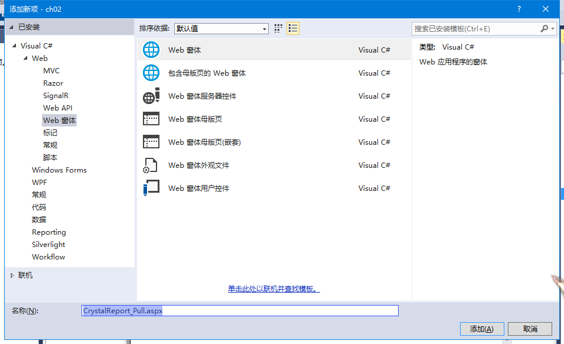Select Silverlight category
The height and width of the screenshot is (344, 564).
[x=48, y=244]
